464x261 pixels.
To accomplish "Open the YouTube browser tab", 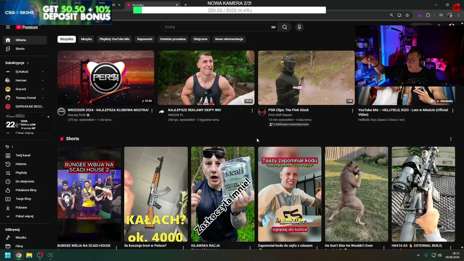I will (x=152, y=5).
